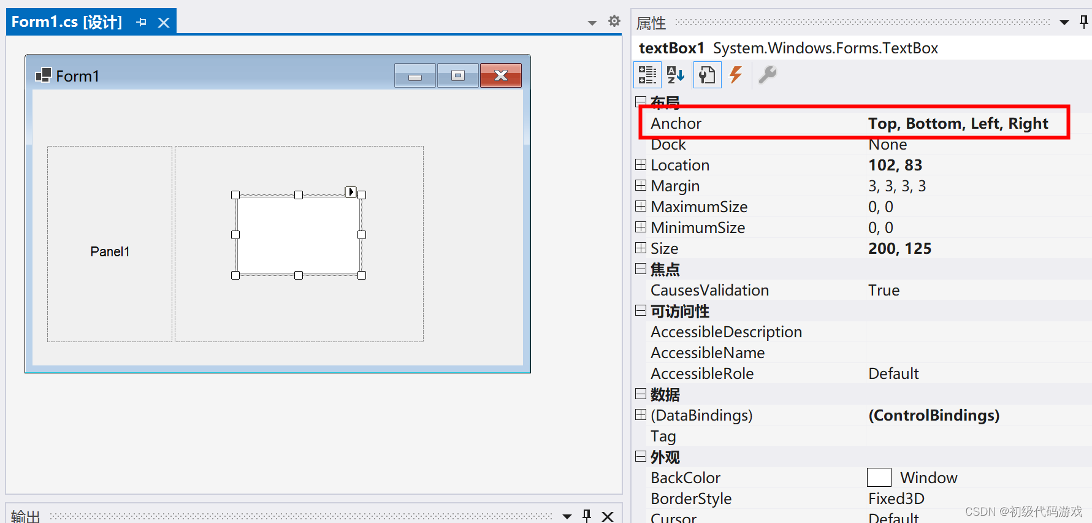Sort properties alphabetically with the A-Z icon
Image resolution: width=1092 pixels, height=523 pixels.
[x=676, y=75]
